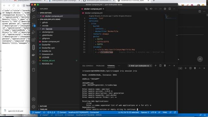The width and height of the screenshot is (208, 117).
Task: Open the Search view in activity bar
Action: 33,17
